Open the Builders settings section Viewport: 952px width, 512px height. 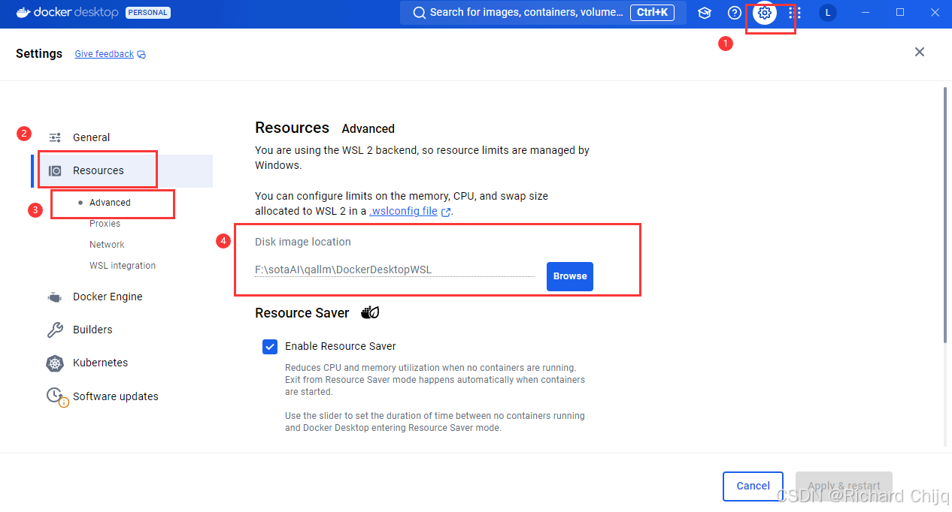[x=92, y=330]
